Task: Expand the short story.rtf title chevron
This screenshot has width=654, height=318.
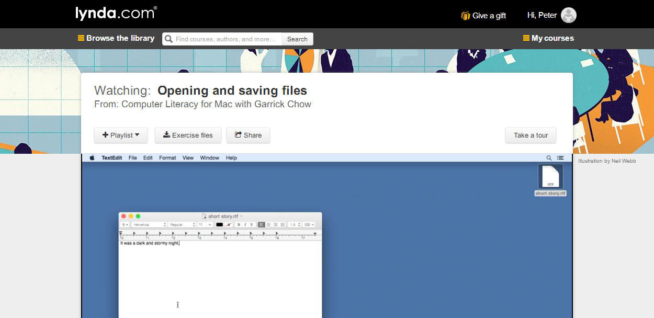Action: point(241,216)
